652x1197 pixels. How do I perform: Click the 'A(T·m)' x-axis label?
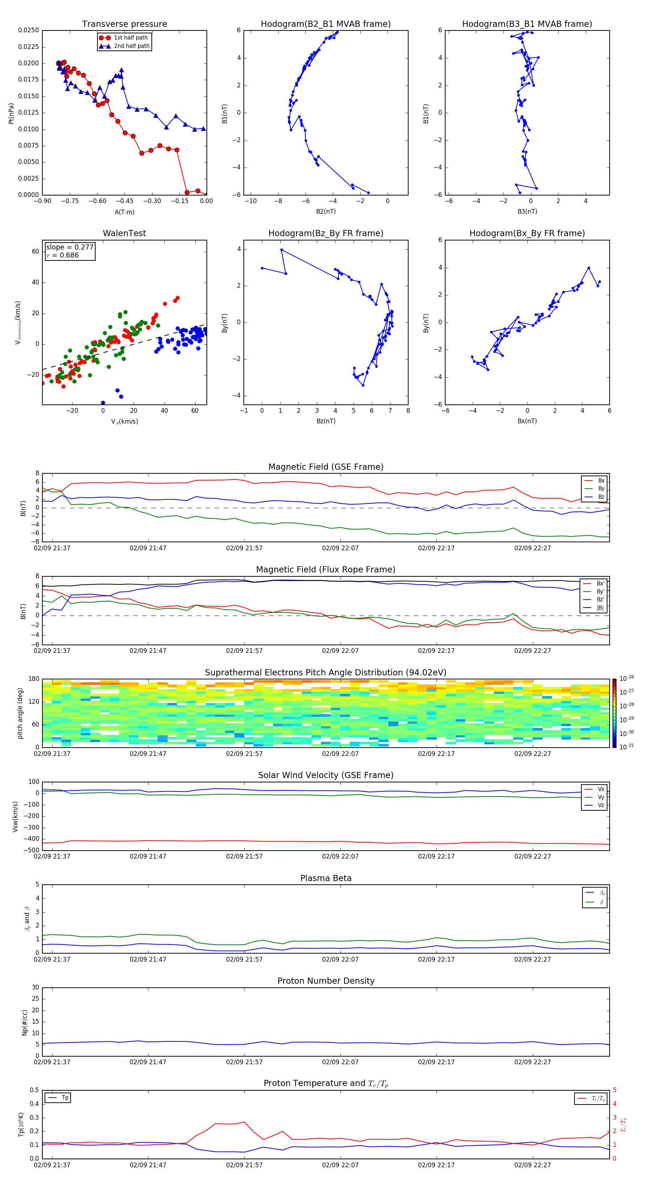pyautogui.click(x=124, y=212)
